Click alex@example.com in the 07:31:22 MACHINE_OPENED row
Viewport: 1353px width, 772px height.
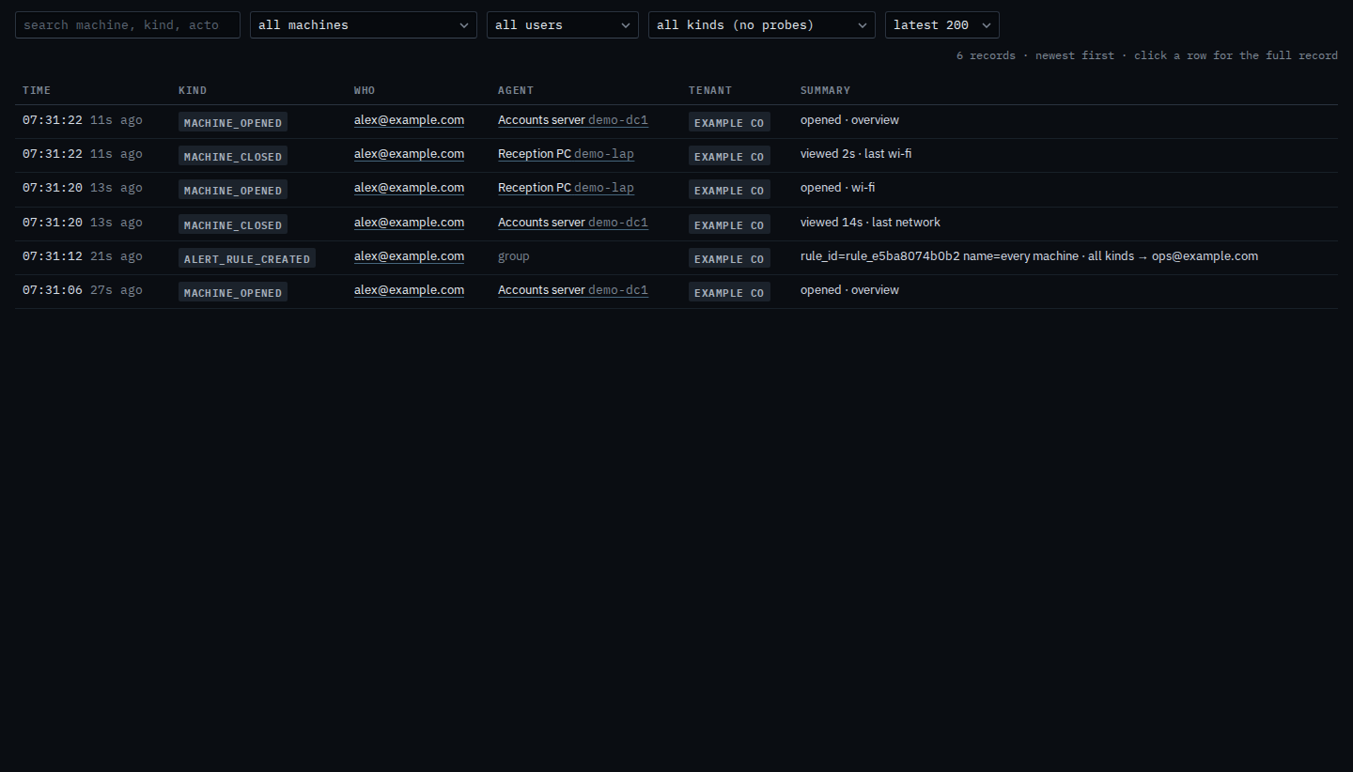click(409, 120)
